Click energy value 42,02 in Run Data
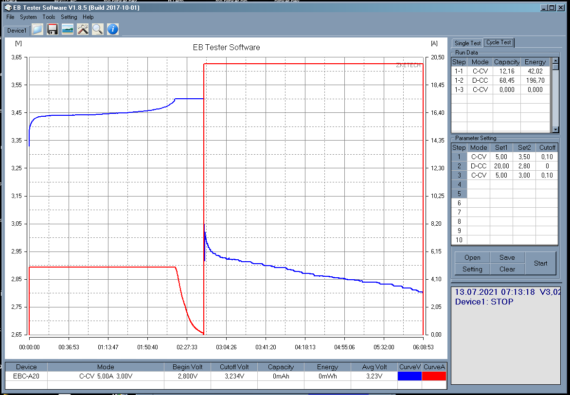 (535, 72)
